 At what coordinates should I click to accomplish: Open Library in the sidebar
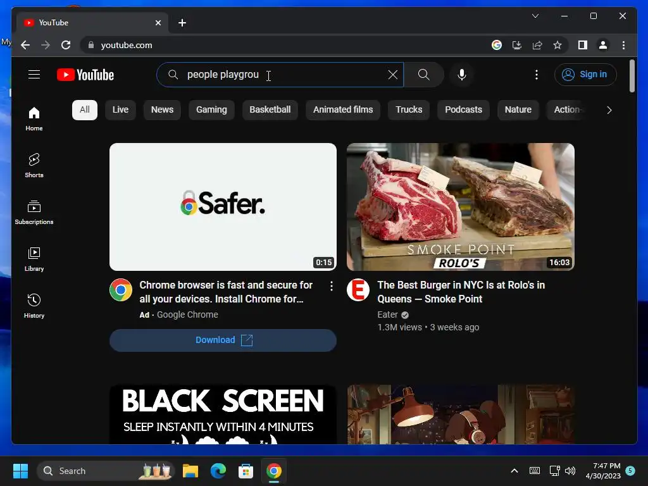pyautogui.click(x=34, y=259)
